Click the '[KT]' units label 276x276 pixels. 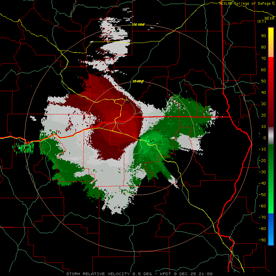(x=262, y=21)
